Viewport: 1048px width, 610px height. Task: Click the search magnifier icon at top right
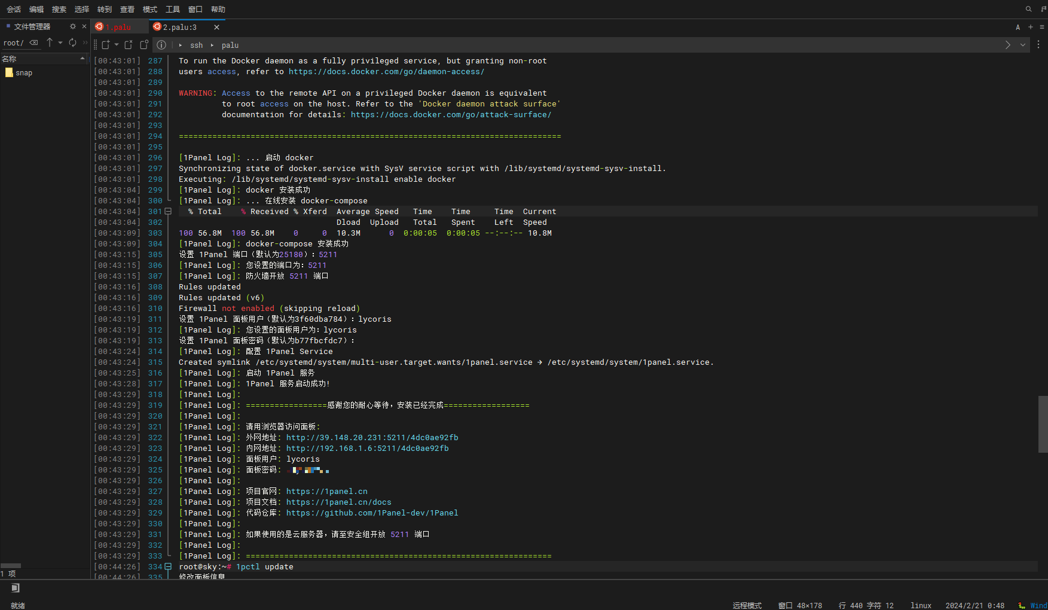[x=1028, y=9]
